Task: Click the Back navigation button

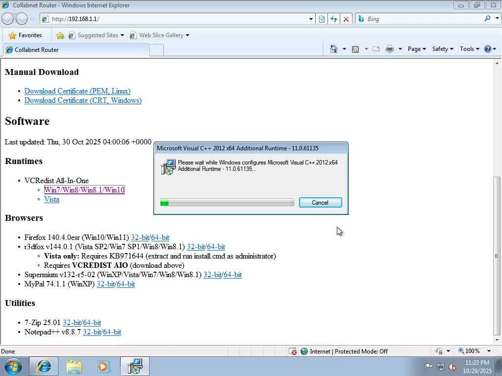Action: (x=7, y=19)
